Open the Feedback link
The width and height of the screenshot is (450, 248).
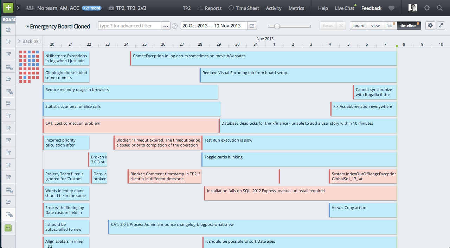pyautogui.click(x=371, y=8)
